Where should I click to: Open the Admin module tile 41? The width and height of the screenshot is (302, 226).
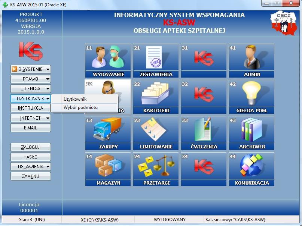(x=251, y=60)
